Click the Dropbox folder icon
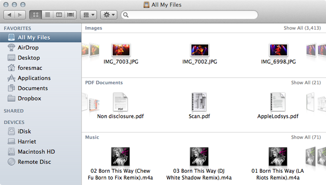 (x=11, y=98)
